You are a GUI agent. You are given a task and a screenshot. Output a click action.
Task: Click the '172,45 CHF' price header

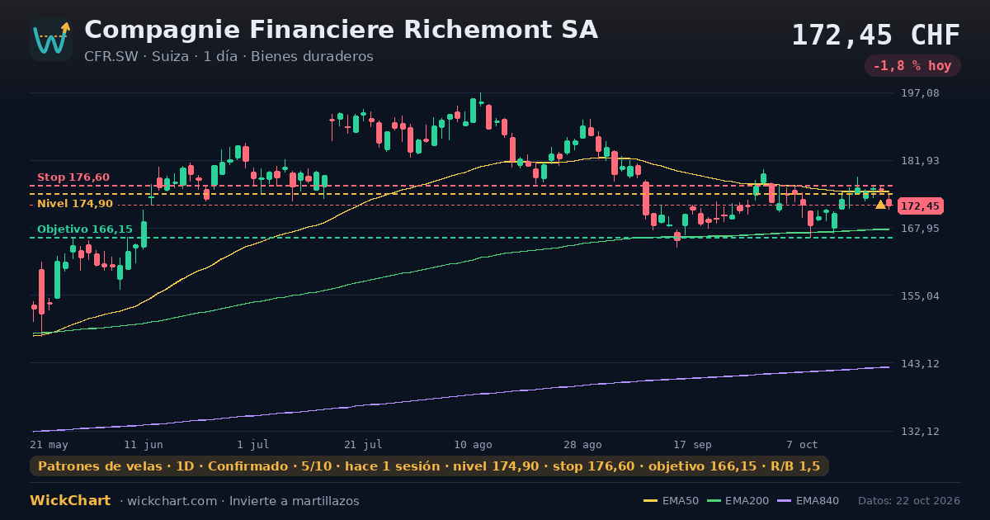875,35
